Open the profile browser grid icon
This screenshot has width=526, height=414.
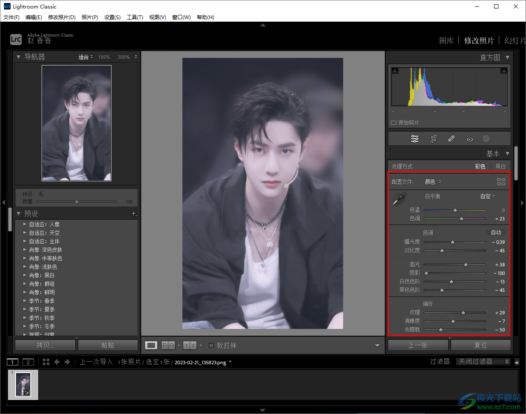501,182
